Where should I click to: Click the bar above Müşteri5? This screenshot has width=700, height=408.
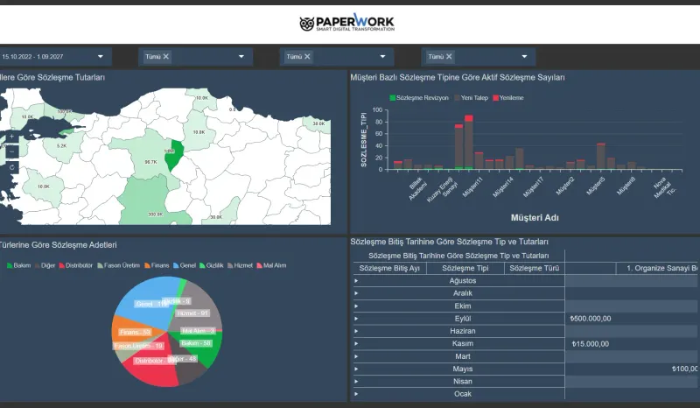pyautogui.click(x=601, y=157)
